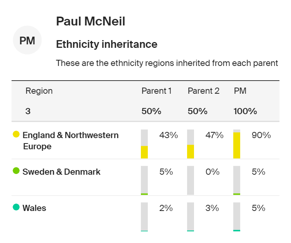Click Parent 1 Wales bar
The image size is (291, 243).
(x=144, y=217)
